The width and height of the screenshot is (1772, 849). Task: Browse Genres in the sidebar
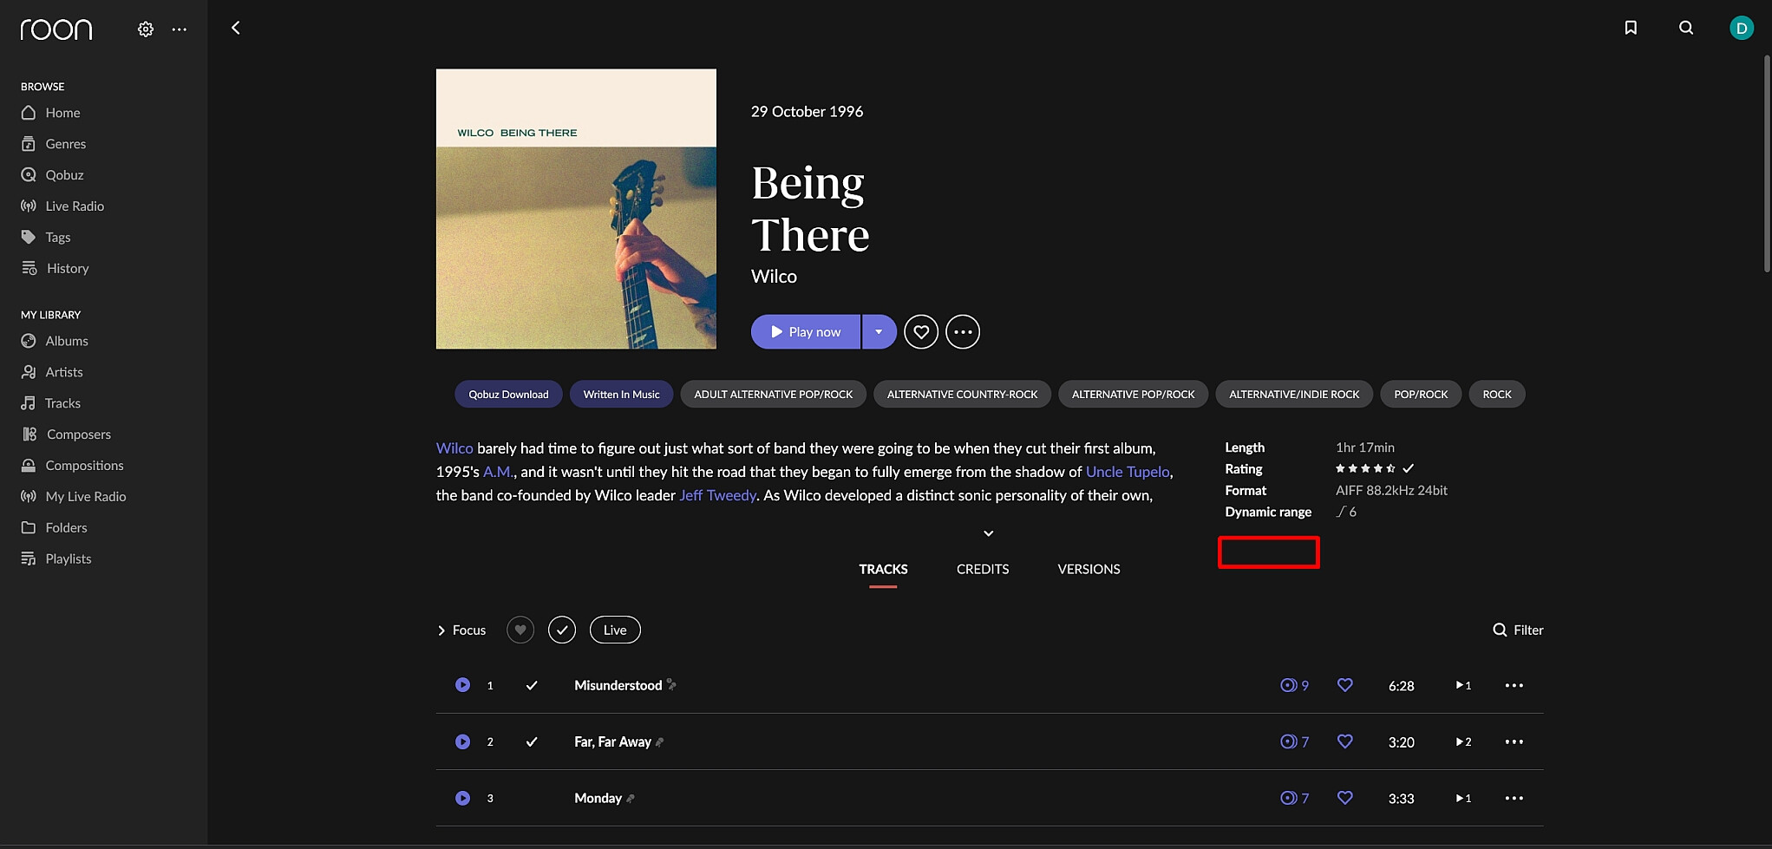pyautogui.click(x=65, y=144)
